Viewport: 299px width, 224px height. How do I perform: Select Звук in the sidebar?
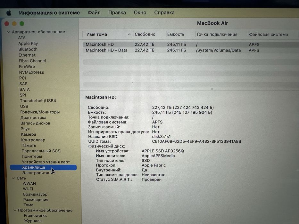(25, 129)
